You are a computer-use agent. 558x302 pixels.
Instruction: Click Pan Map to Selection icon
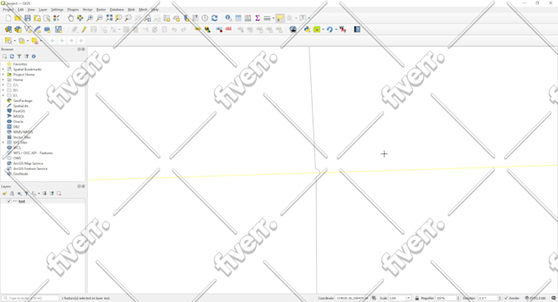80,18
